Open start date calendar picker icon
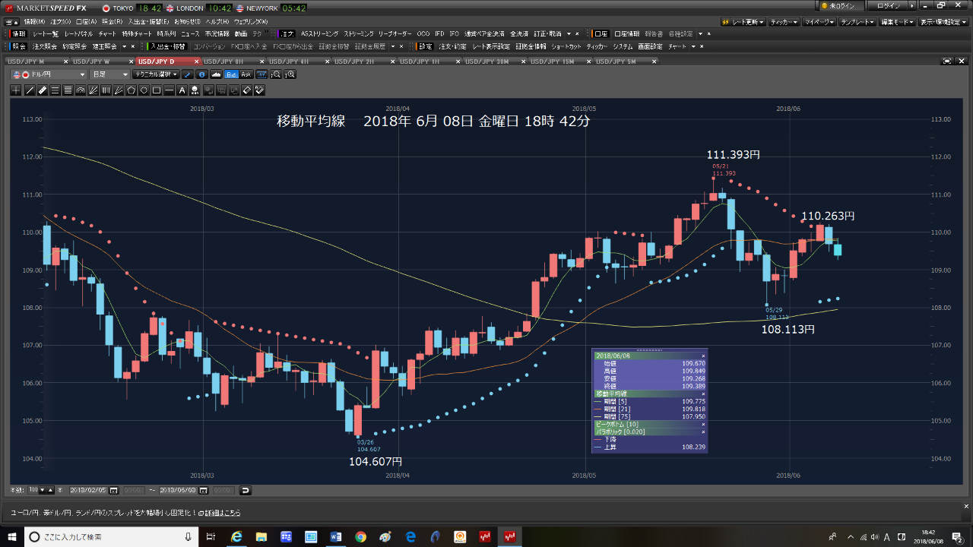This screenshot has height=547, width=973. 114,490
